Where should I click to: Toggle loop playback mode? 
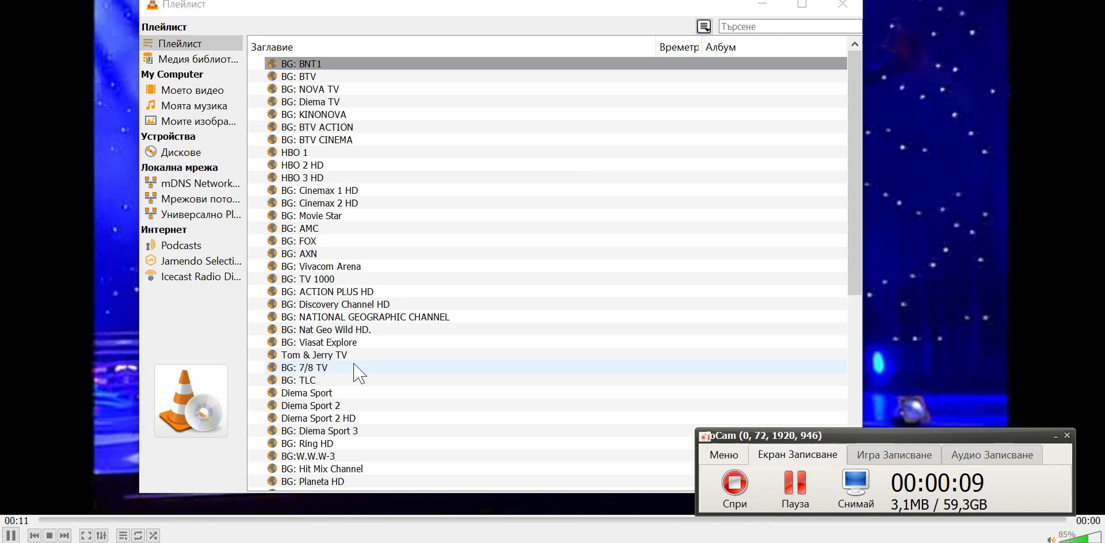coord(138,536)
